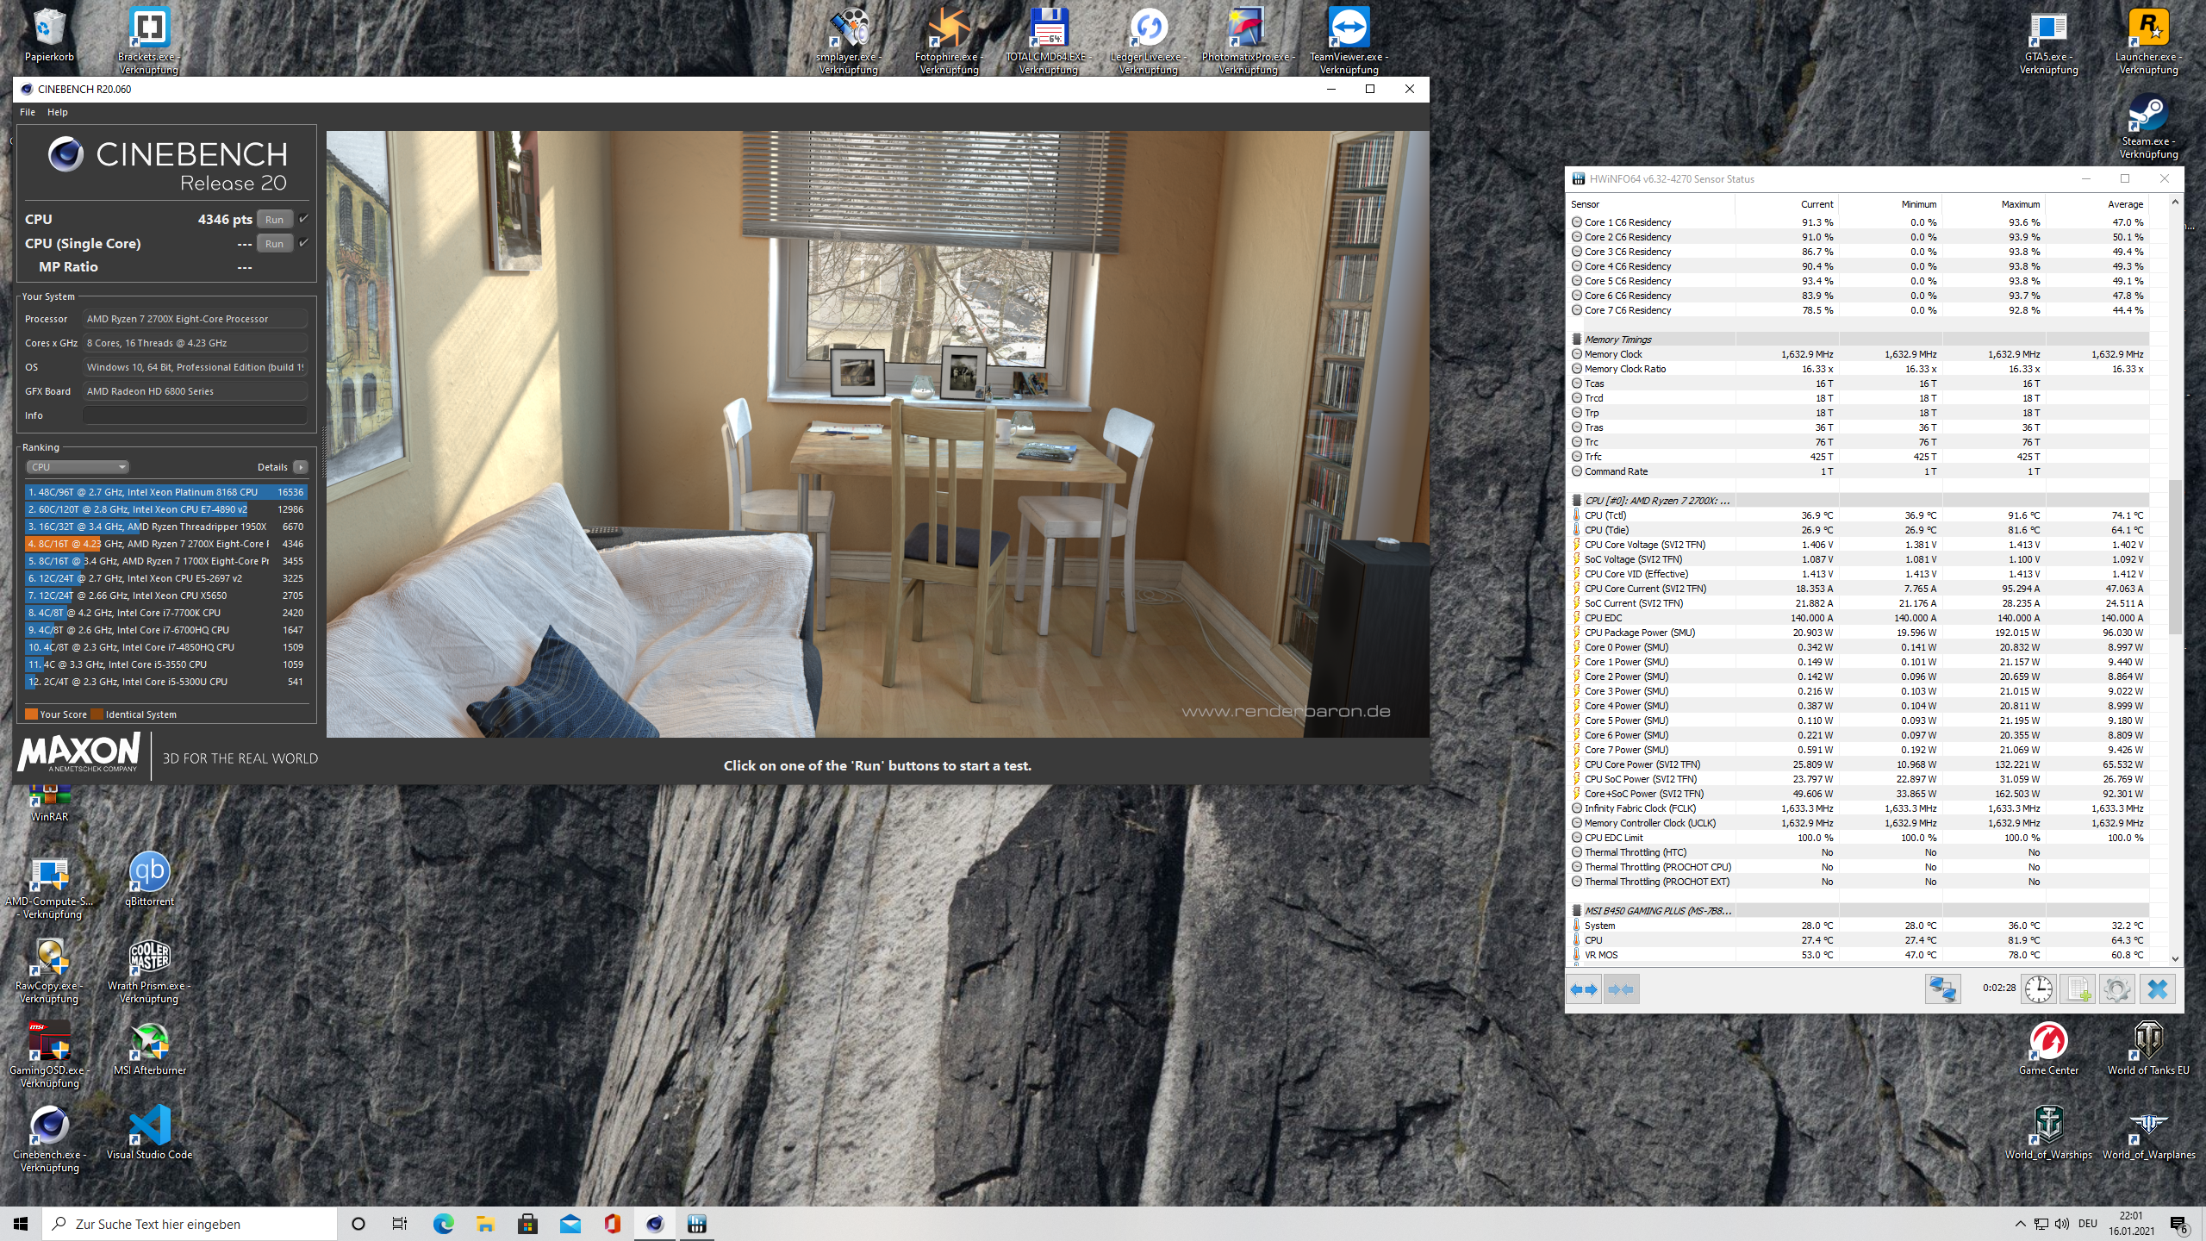2206x1241 pixels.
Task: Select the Memory Timings group header in HWiNFO
Action: click(x=1860, y=340)
